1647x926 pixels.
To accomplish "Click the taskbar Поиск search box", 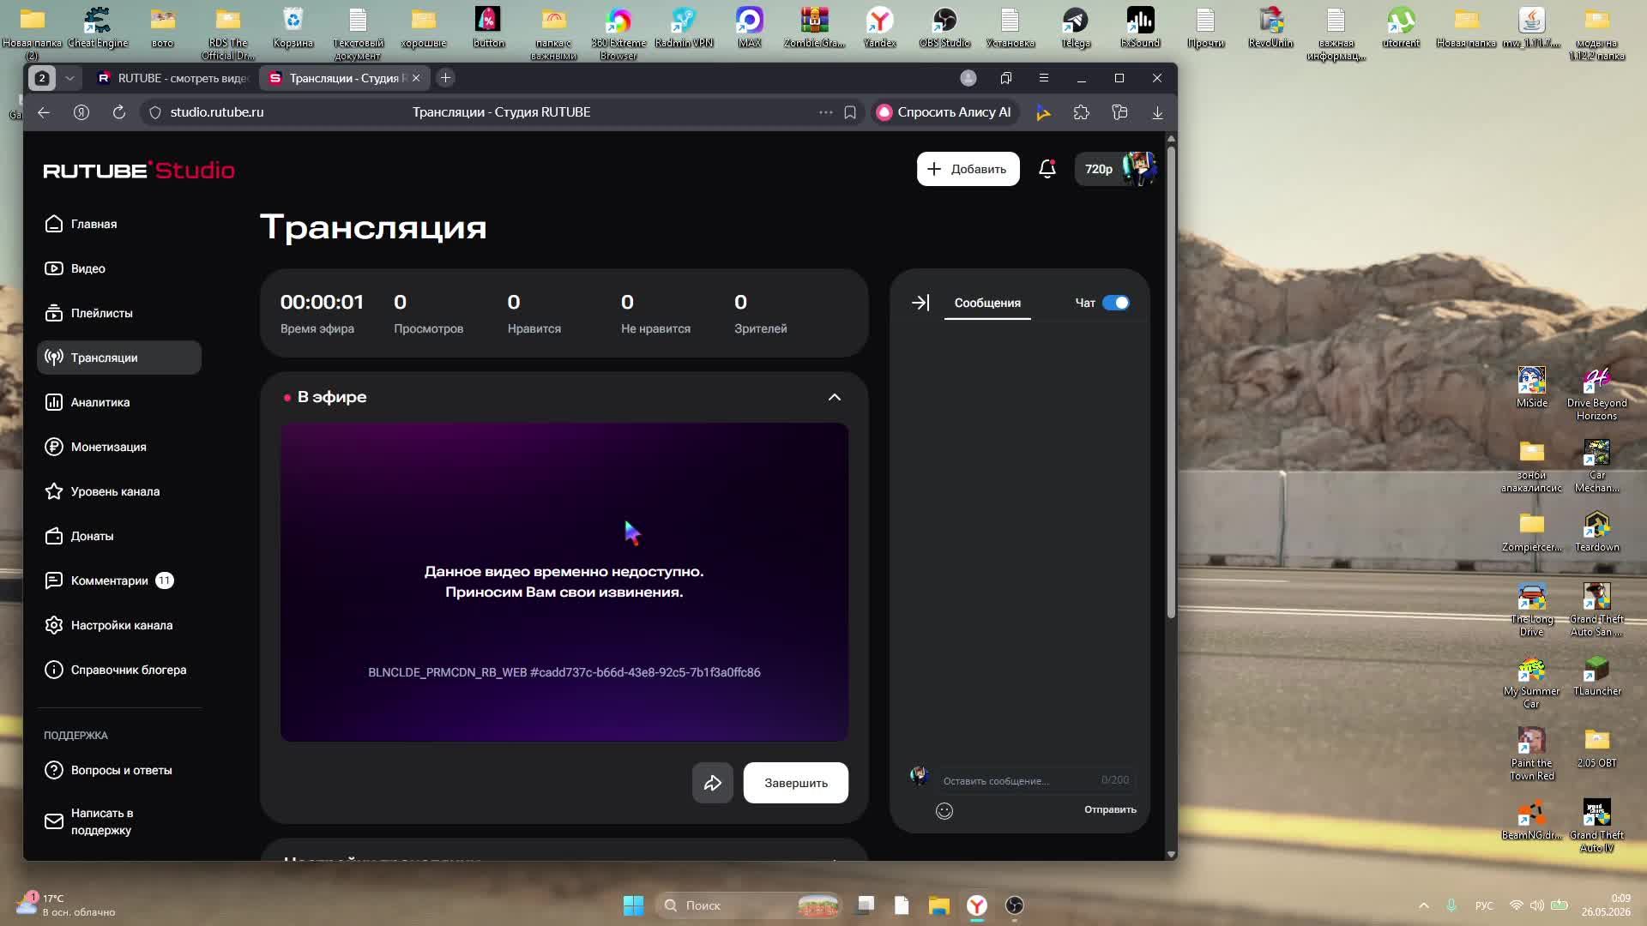I will click(x=749, y=905).
